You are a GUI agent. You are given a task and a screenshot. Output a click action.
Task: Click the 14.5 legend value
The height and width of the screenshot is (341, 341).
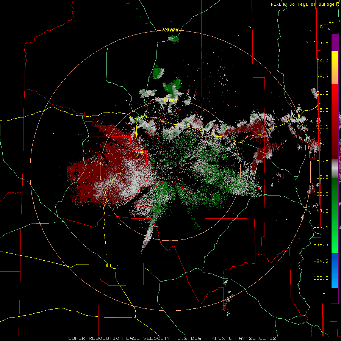322,144
